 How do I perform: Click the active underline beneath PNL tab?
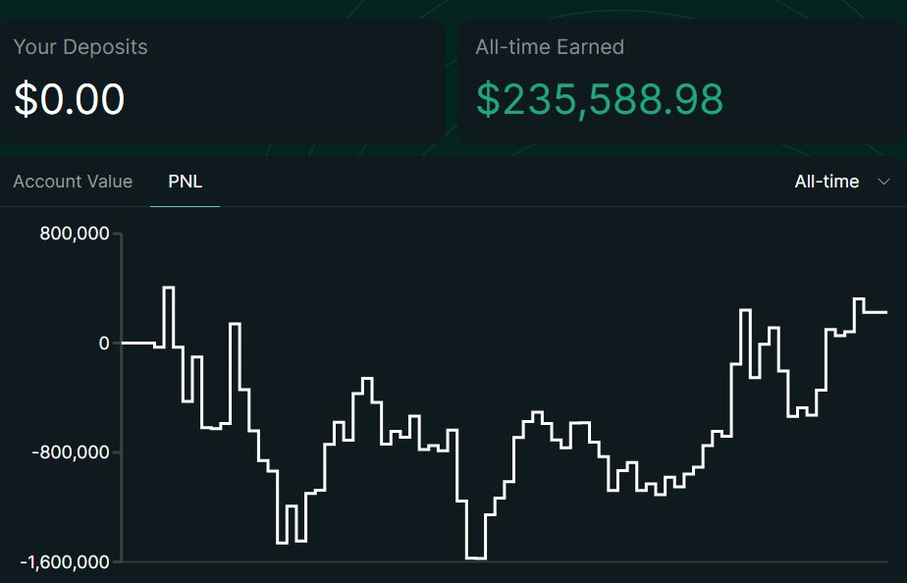pyautogui.click(x=186, y=206)
